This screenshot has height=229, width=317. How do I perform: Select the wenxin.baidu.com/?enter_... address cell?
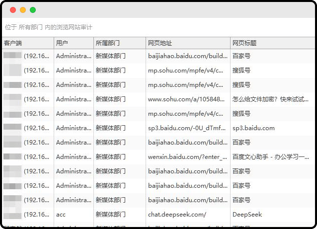point(187,157)
